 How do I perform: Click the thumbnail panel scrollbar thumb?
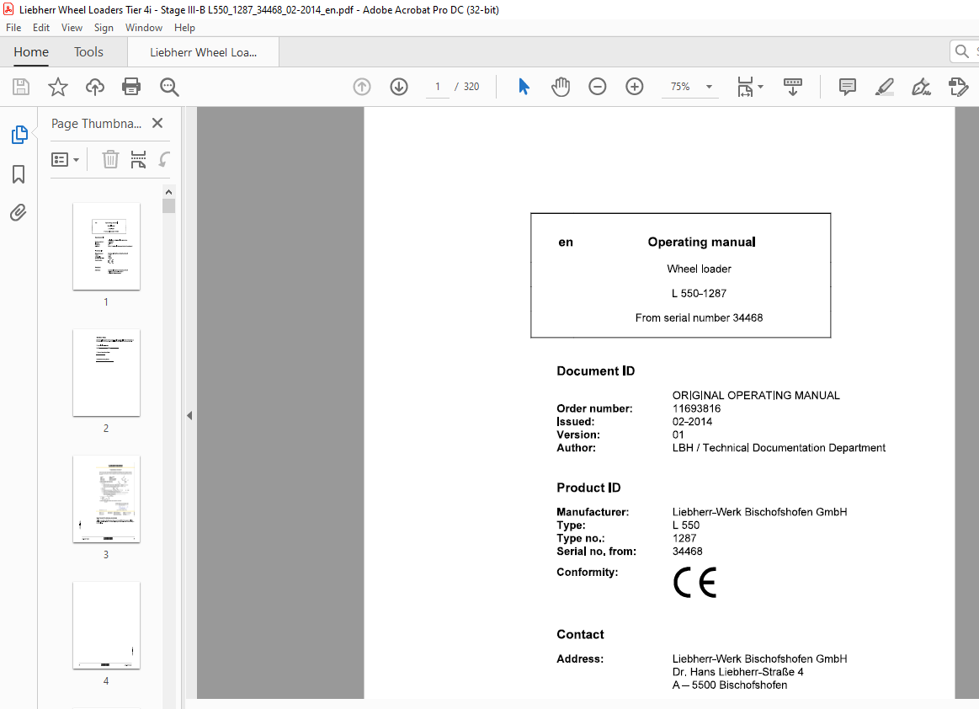168,206
